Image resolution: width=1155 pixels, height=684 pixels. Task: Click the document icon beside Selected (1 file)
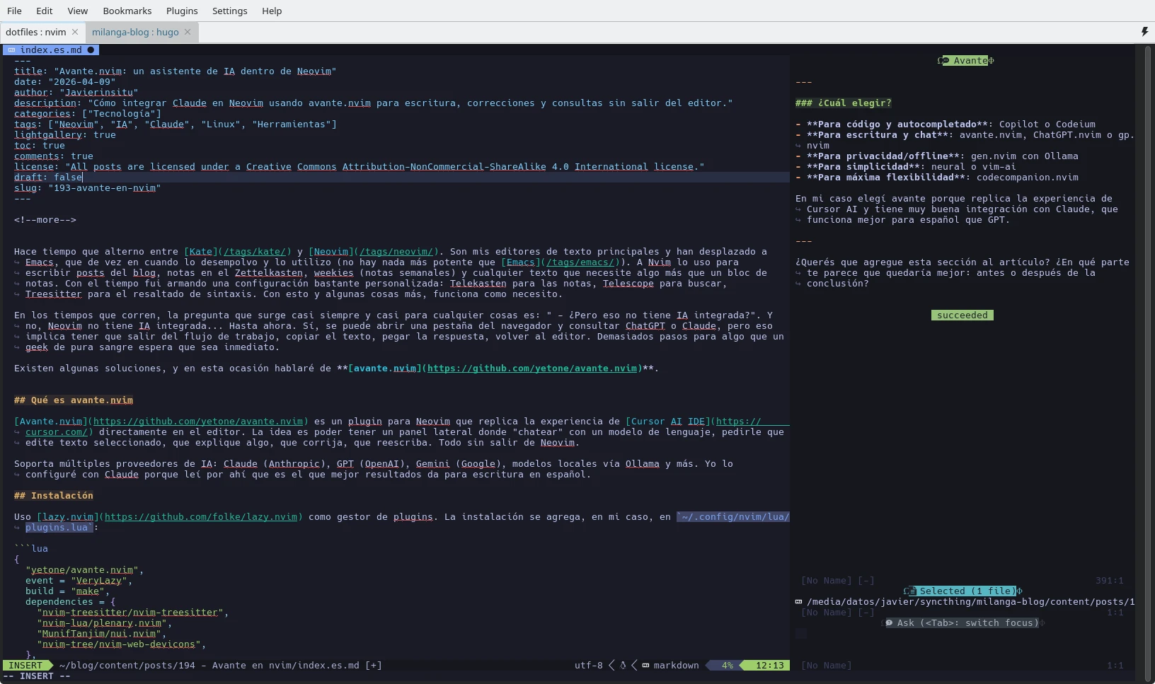tap(911, 591)
